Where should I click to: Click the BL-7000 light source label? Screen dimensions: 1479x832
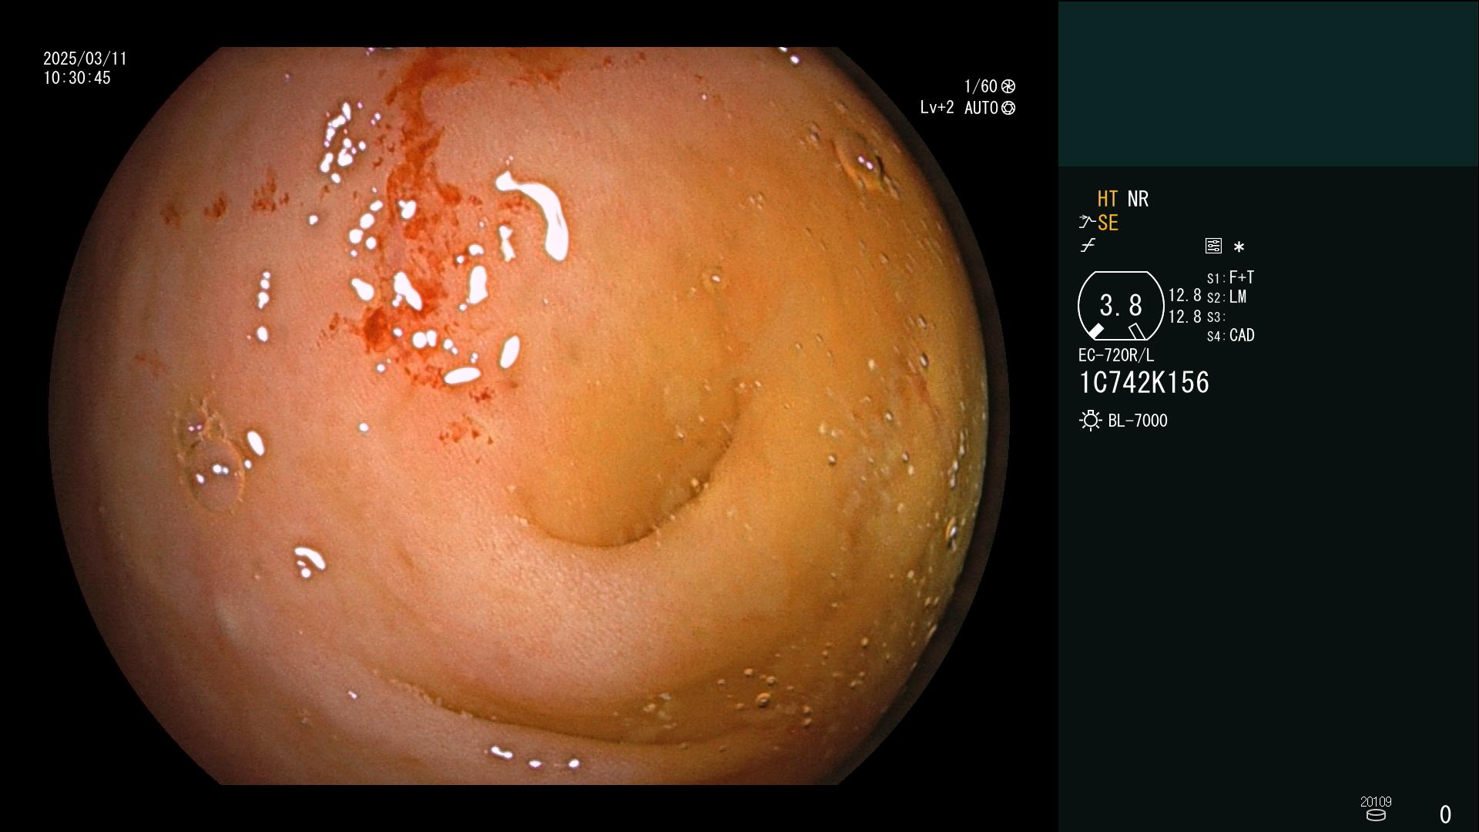(x=1138, y=421)
